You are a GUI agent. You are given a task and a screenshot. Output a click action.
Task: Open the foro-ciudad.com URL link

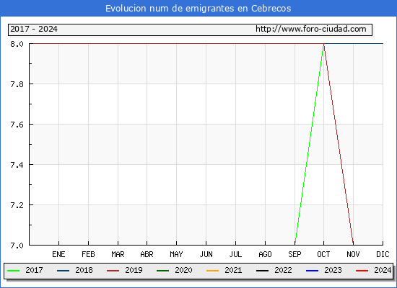point(310,29)
